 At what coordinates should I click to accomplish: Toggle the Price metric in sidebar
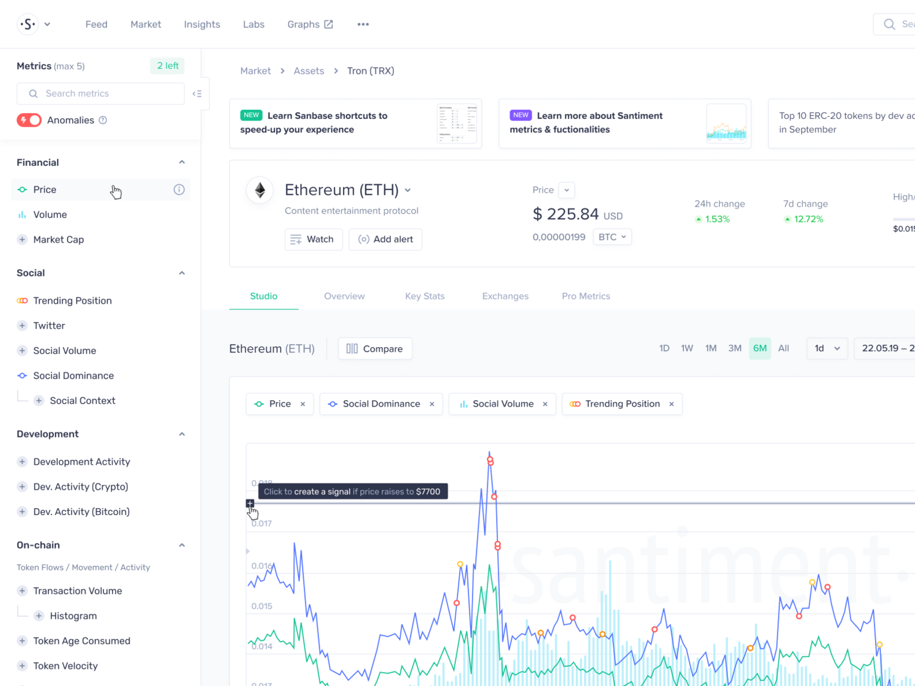click(x=101, y=189)
